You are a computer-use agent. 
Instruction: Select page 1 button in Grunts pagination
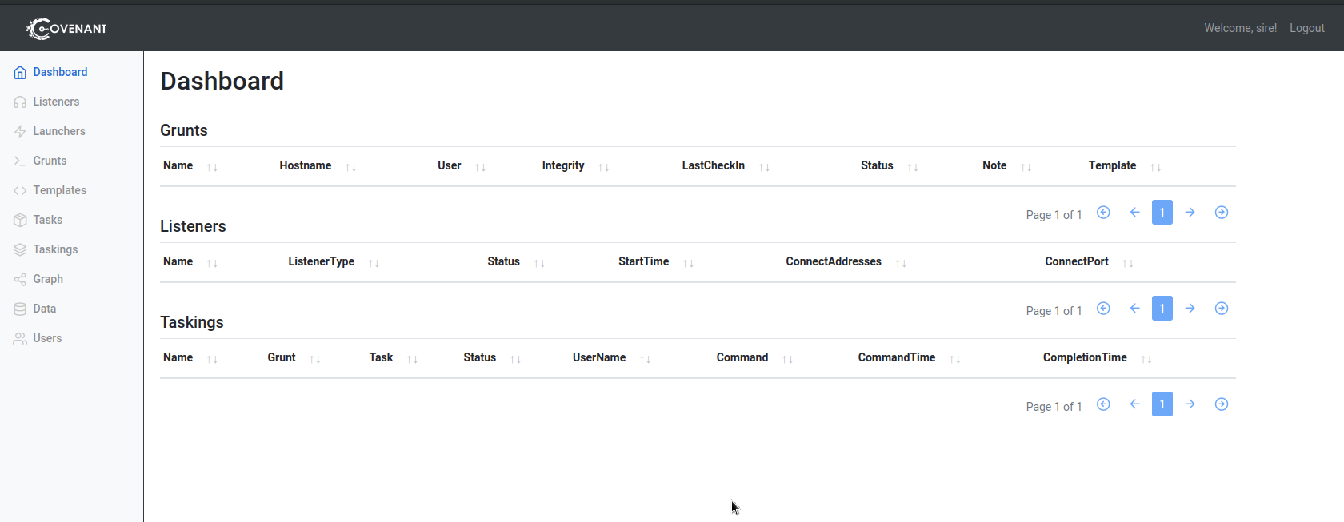coord(1162,212)
